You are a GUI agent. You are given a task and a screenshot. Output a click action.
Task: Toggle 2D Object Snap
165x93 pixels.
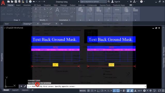[x=118, y=91]
